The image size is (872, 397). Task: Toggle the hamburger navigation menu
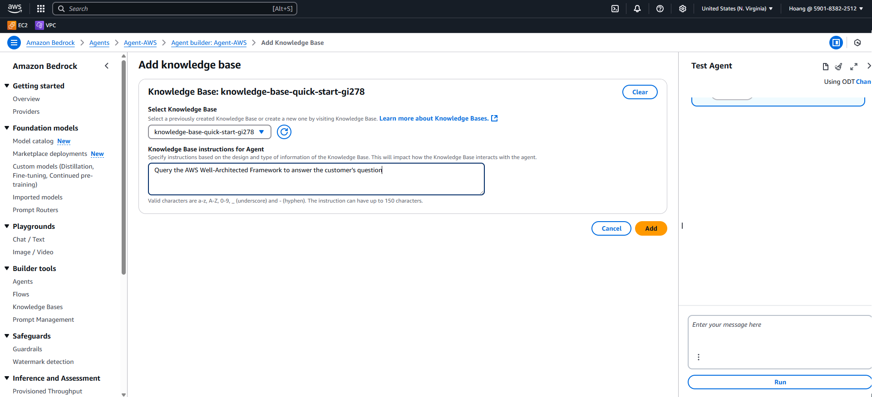pos(14,43)
